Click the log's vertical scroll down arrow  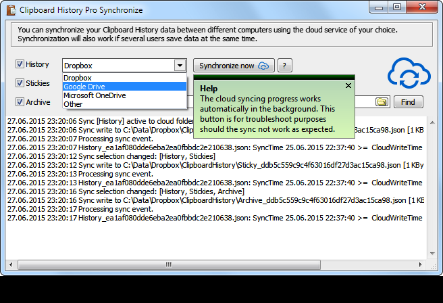click(432, 254)
